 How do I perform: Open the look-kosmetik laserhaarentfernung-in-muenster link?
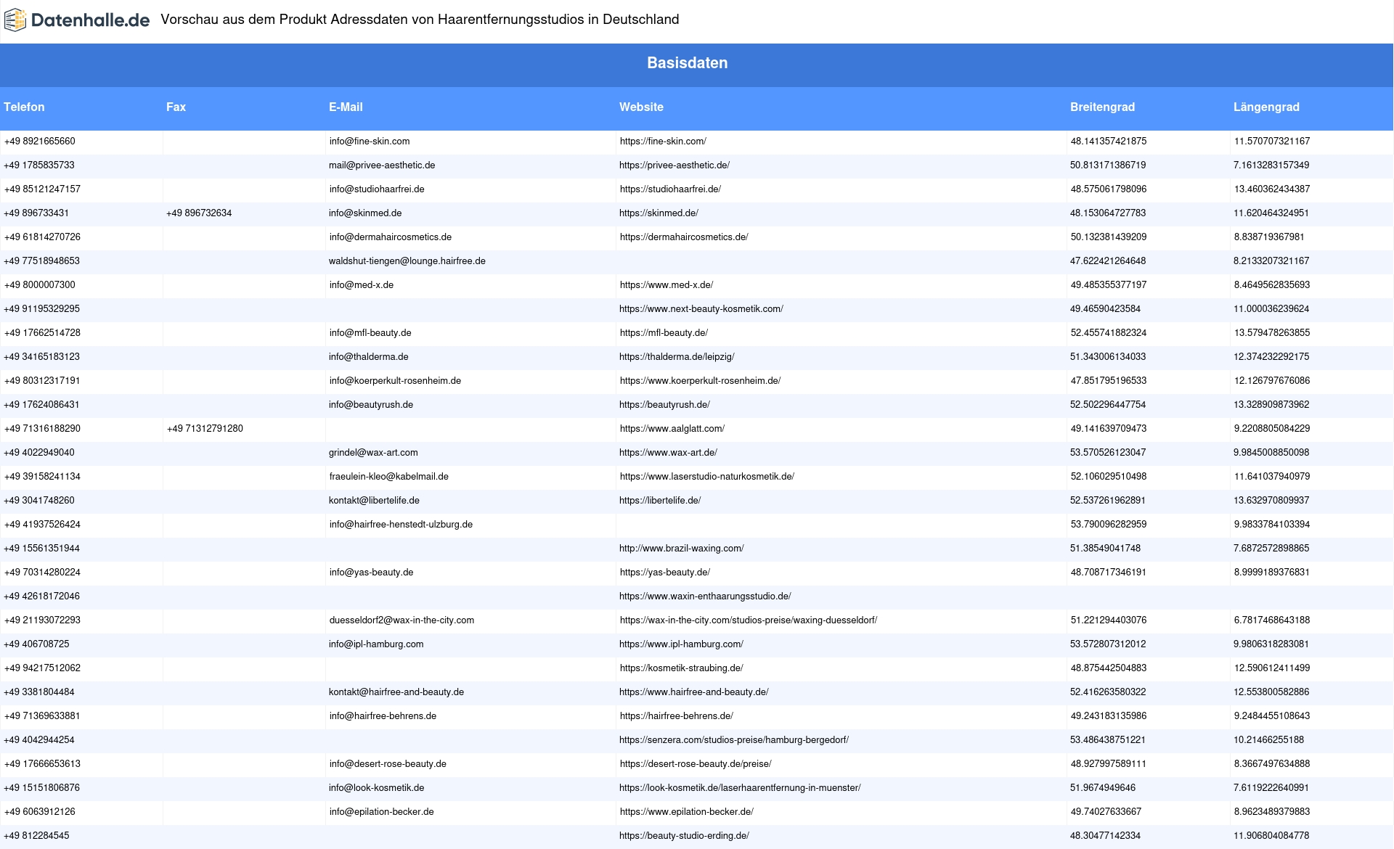740,788
